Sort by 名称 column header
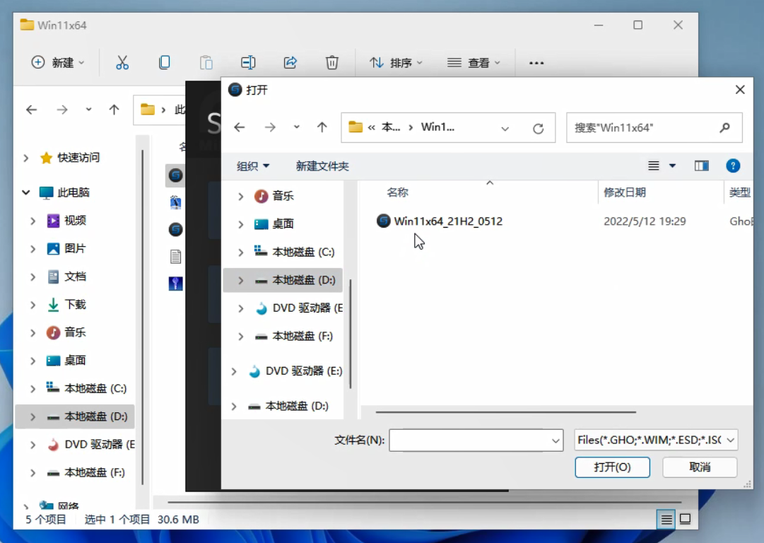764x543 pixels. [397, 192]
